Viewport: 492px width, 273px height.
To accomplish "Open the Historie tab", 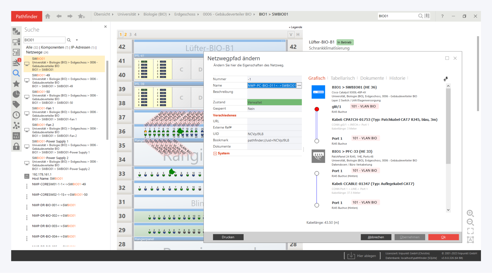I will tap(397, 78).
